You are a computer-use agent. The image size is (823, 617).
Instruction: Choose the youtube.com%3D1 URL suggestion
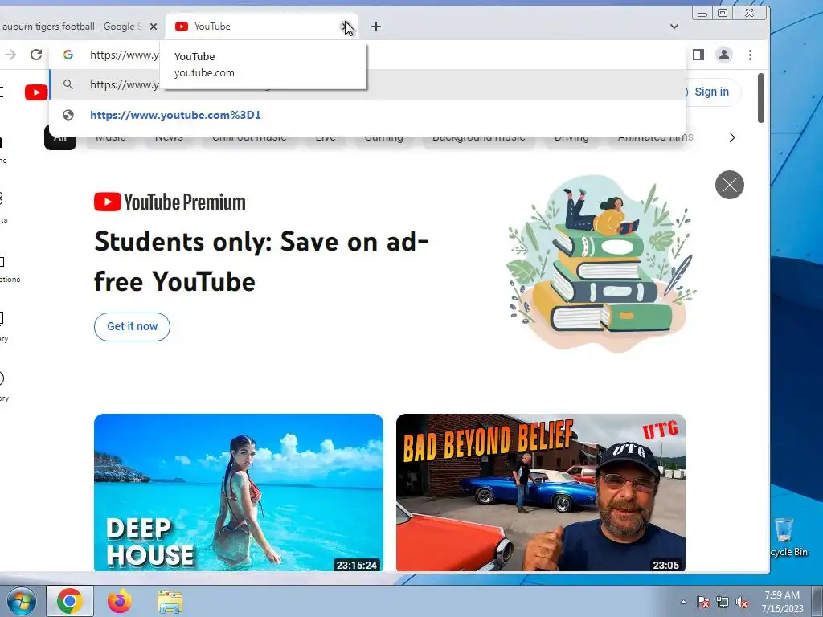(x=366, y=115)
